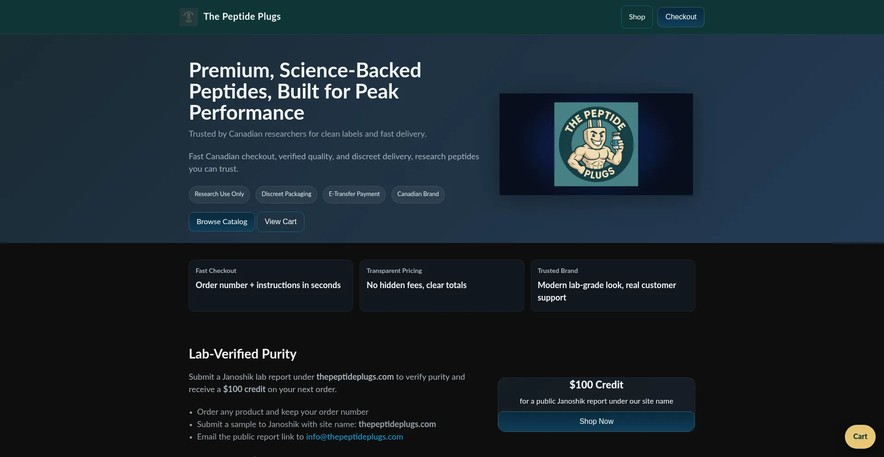Open the Shop page

point(636,17)
